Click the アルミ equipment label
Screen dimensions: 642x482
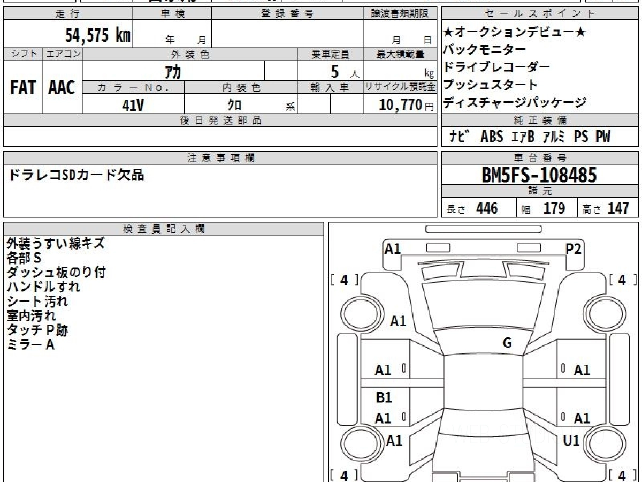[554, 137]
